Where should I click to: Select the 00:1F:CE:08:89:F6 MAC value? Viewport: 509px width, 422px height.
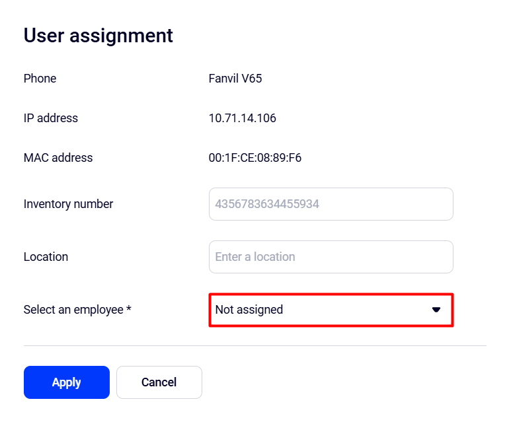coord(255,158)
